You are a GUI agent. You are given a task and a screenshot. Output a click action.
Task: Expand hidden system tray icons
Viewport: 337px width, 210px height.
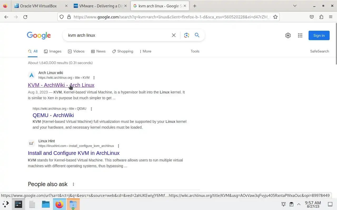pos(299,204)
